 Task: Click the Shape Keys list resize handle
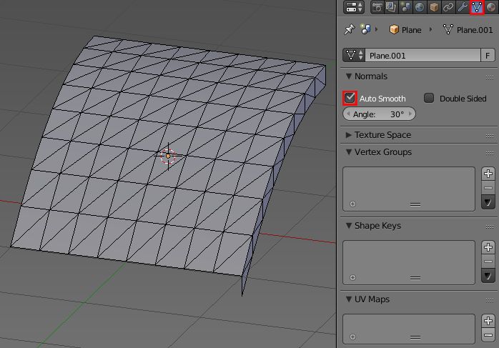415,278
